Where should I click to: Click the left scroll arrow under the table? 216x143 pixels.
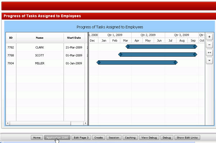[x=8, y=123]
